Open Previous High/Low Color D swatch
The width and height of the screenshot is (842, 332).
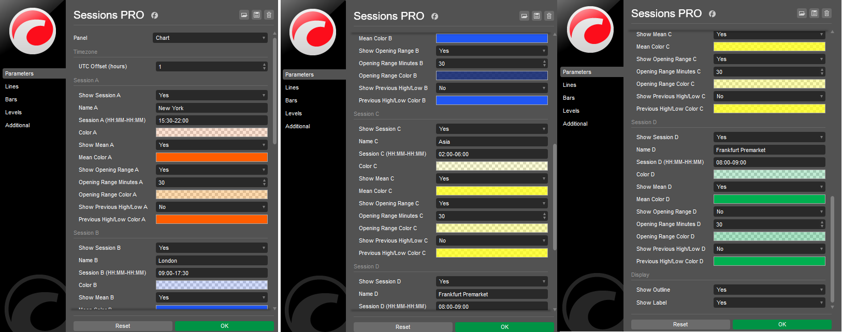(x=770, y=261)
